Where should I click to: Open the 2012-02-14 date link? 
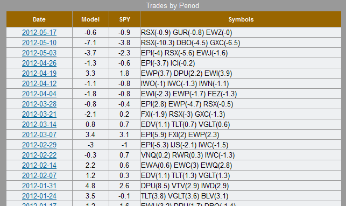point(39,165)
